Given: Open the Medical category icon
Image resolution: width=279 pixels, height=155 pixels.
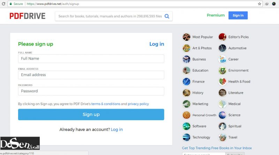Looking at the screenshot, I should click(223, 104).
